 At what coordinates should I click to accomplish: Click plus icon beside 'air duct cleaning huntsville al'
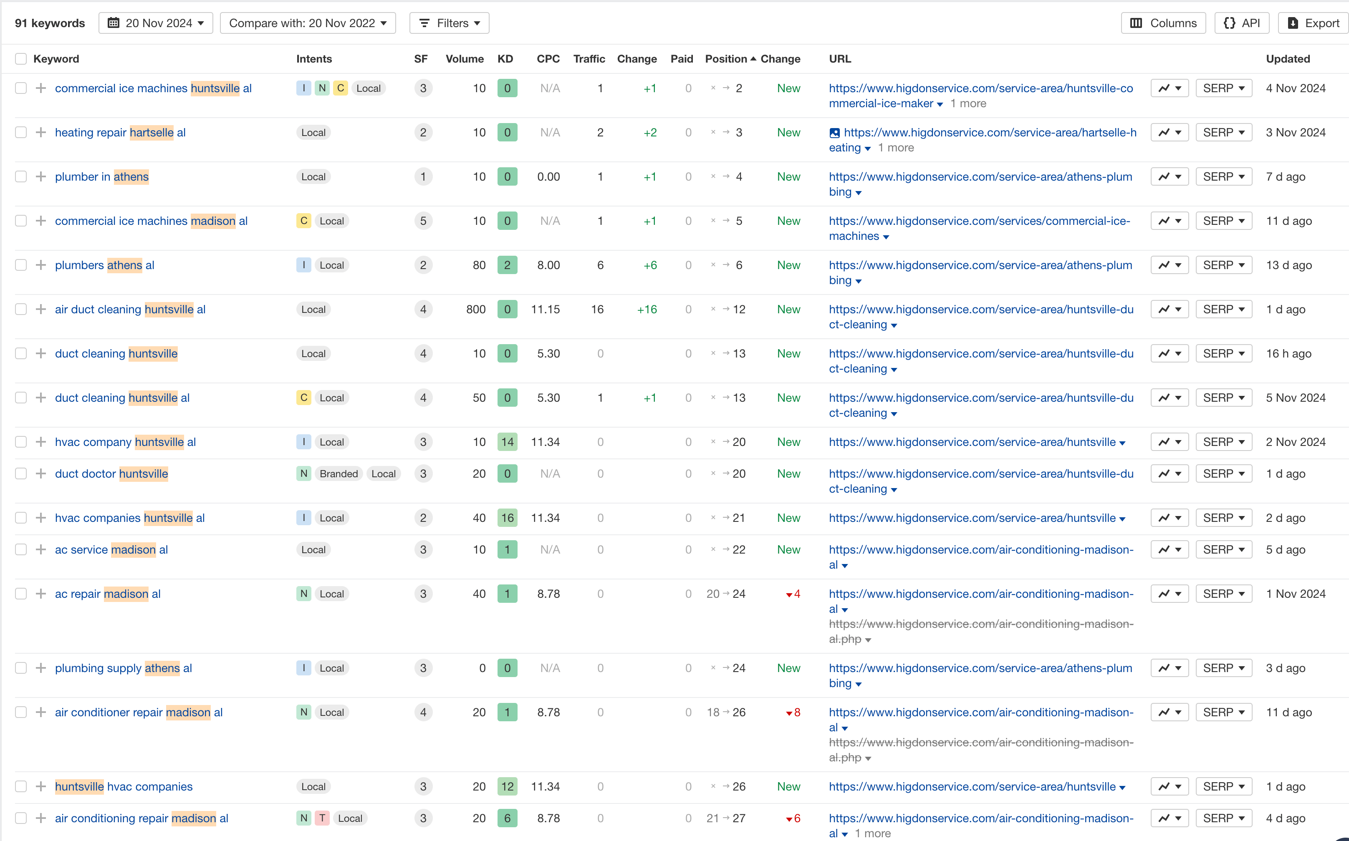[40, 309]
